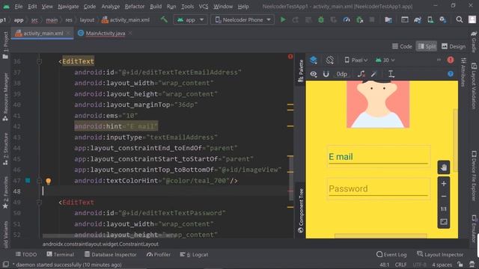Viewport: 479px width, 269px height.
Task: Switch to Design view mode
Action: [454, 46]
